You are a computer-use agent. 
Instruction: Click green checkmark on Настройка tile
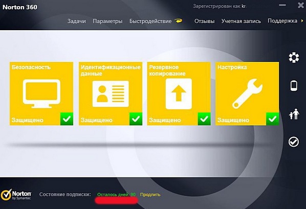point(272,119)
